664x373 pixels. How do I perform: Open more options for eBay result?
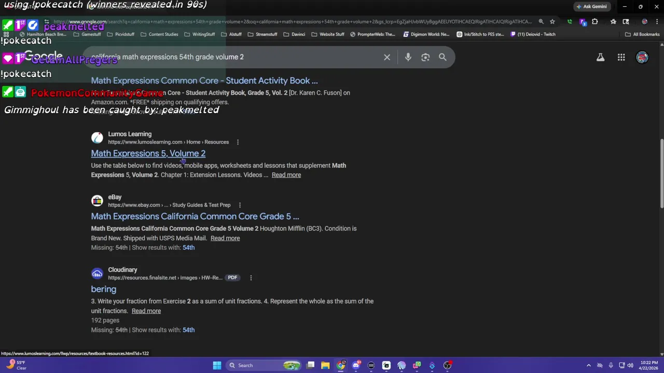point(240,205)
